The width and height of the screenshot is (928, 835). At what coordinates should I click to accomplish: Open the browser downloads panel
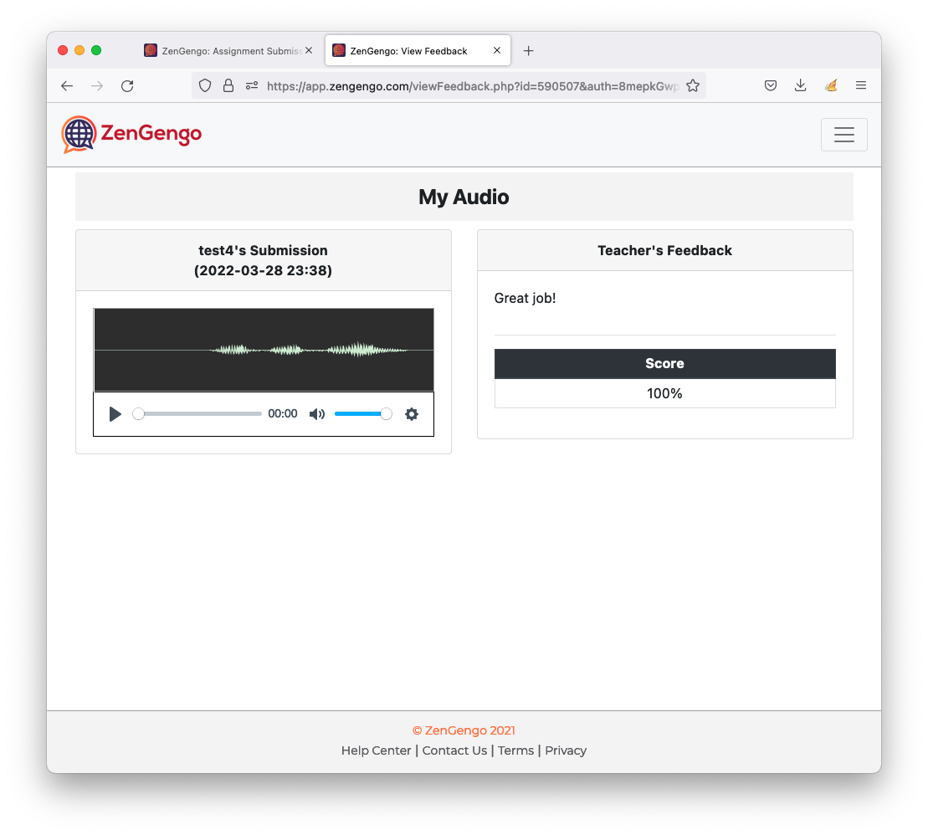point(801,86)
